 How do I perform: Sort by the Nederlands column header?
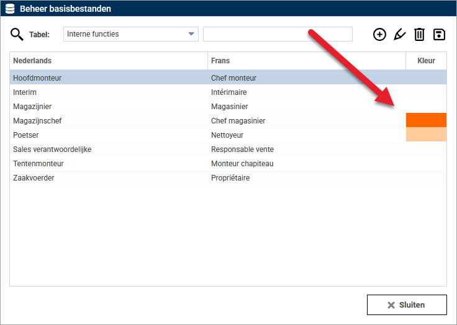click(x=109, y=61)
